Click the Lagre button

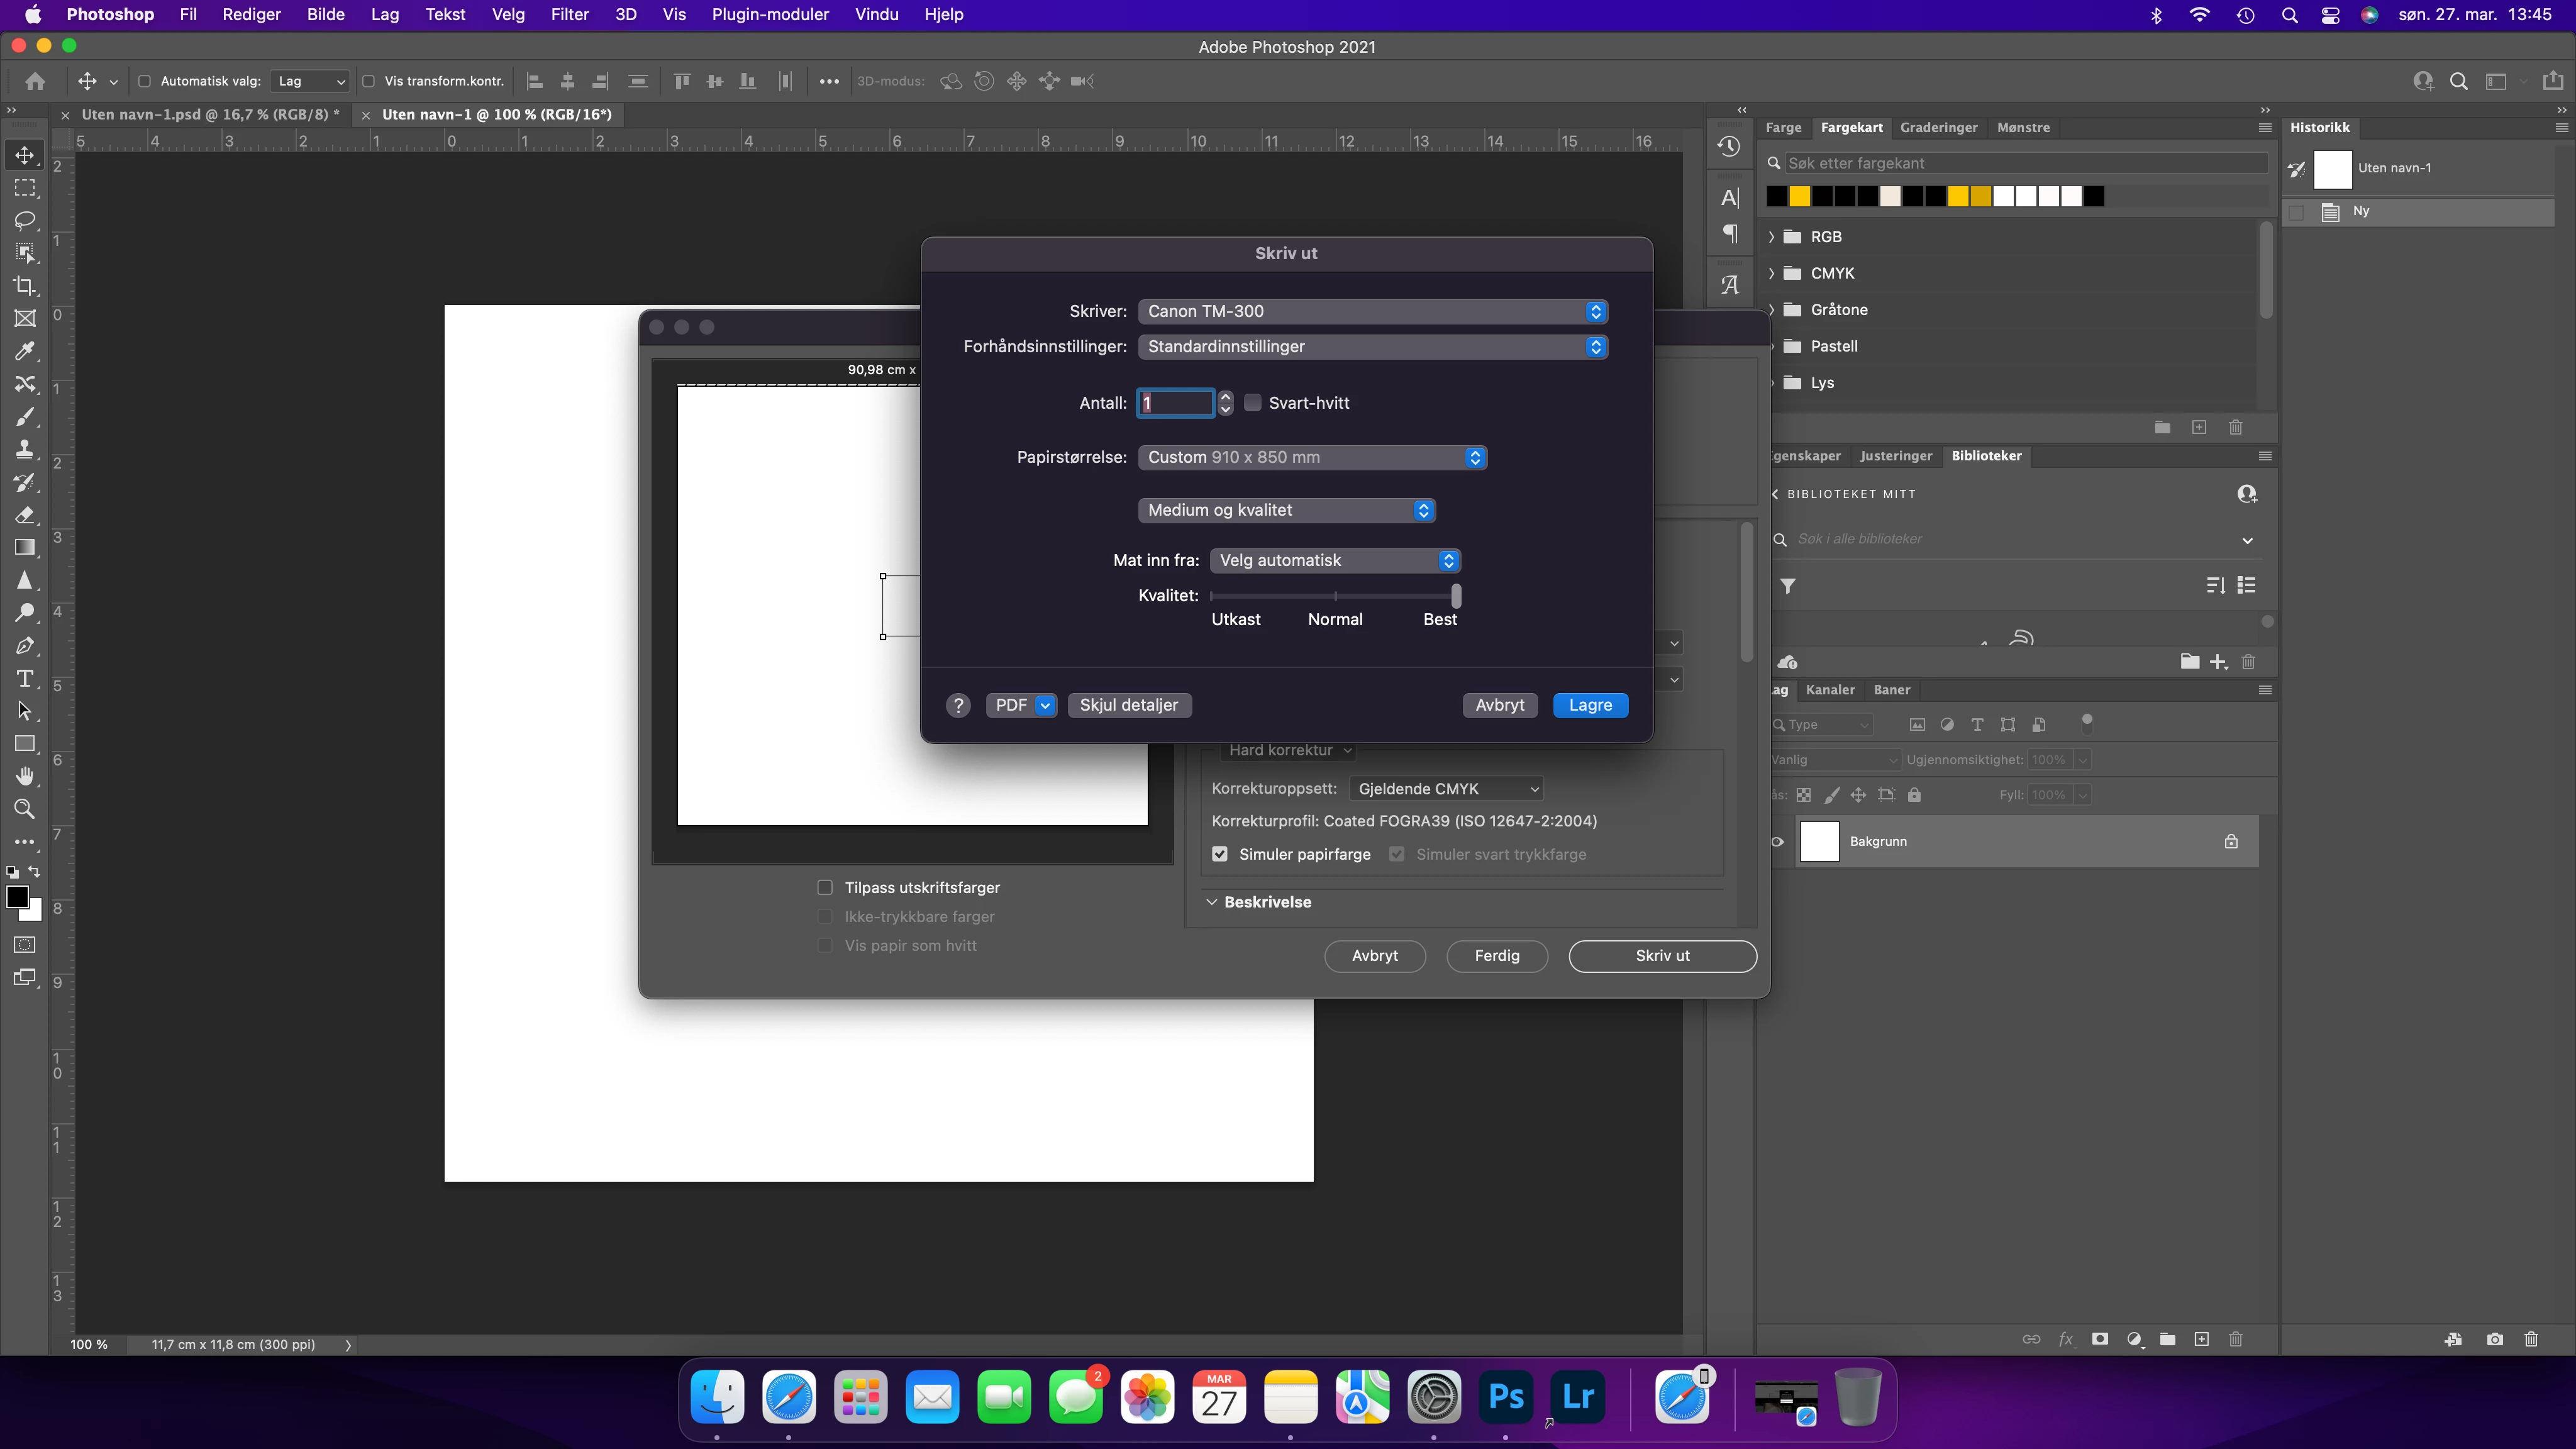[1590, 705]
